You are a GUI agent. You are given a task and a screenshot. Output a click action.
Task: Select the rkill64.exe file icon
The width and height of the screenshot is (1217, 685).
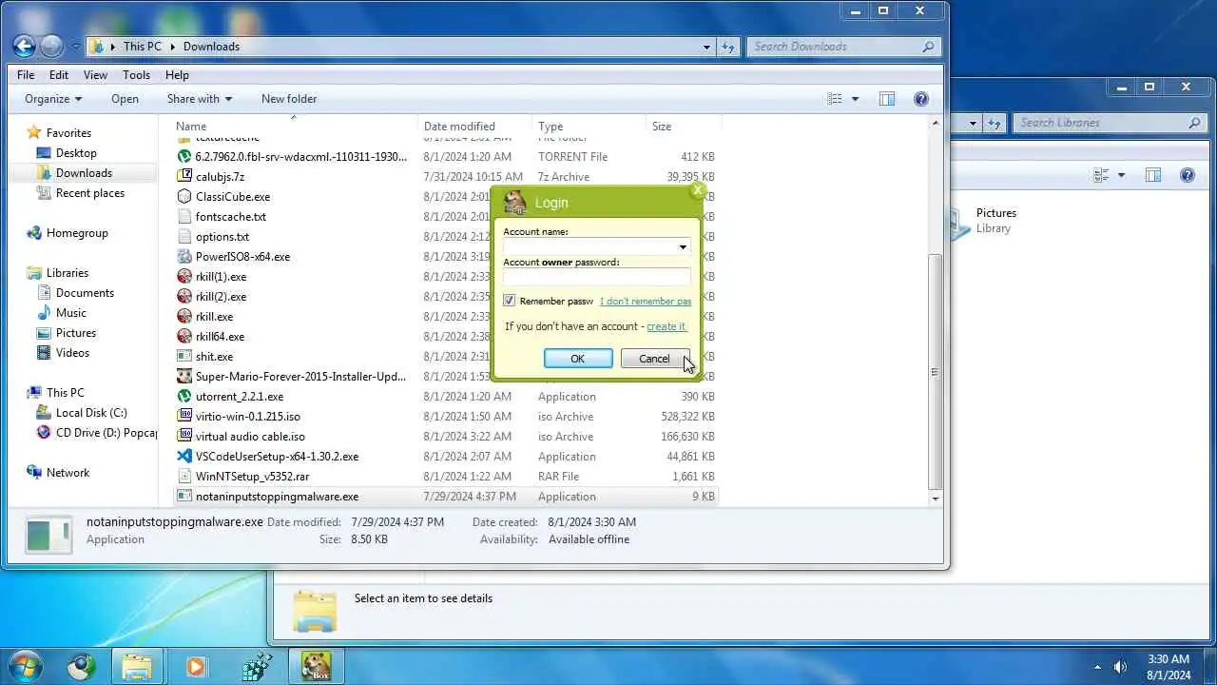point(184,337)
